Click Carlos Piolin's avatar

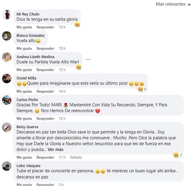tap(7, 100)
